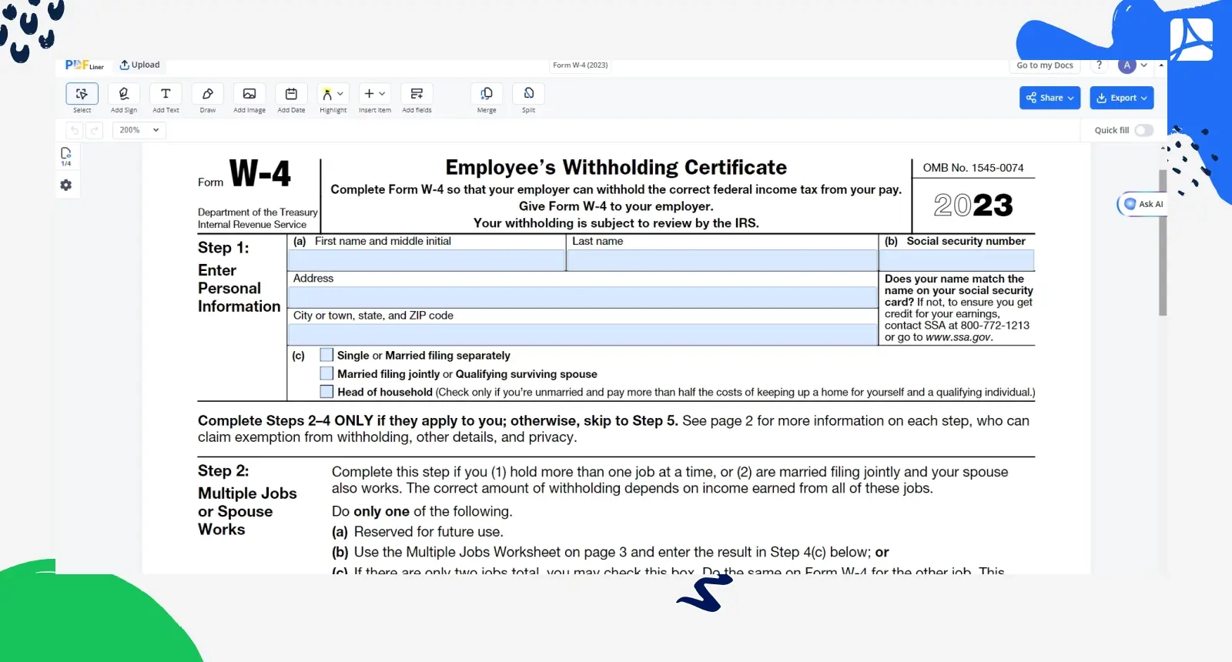Open the Add Fields tool
The height and width of the screenshot is (662, 1232).
[417, 94]
